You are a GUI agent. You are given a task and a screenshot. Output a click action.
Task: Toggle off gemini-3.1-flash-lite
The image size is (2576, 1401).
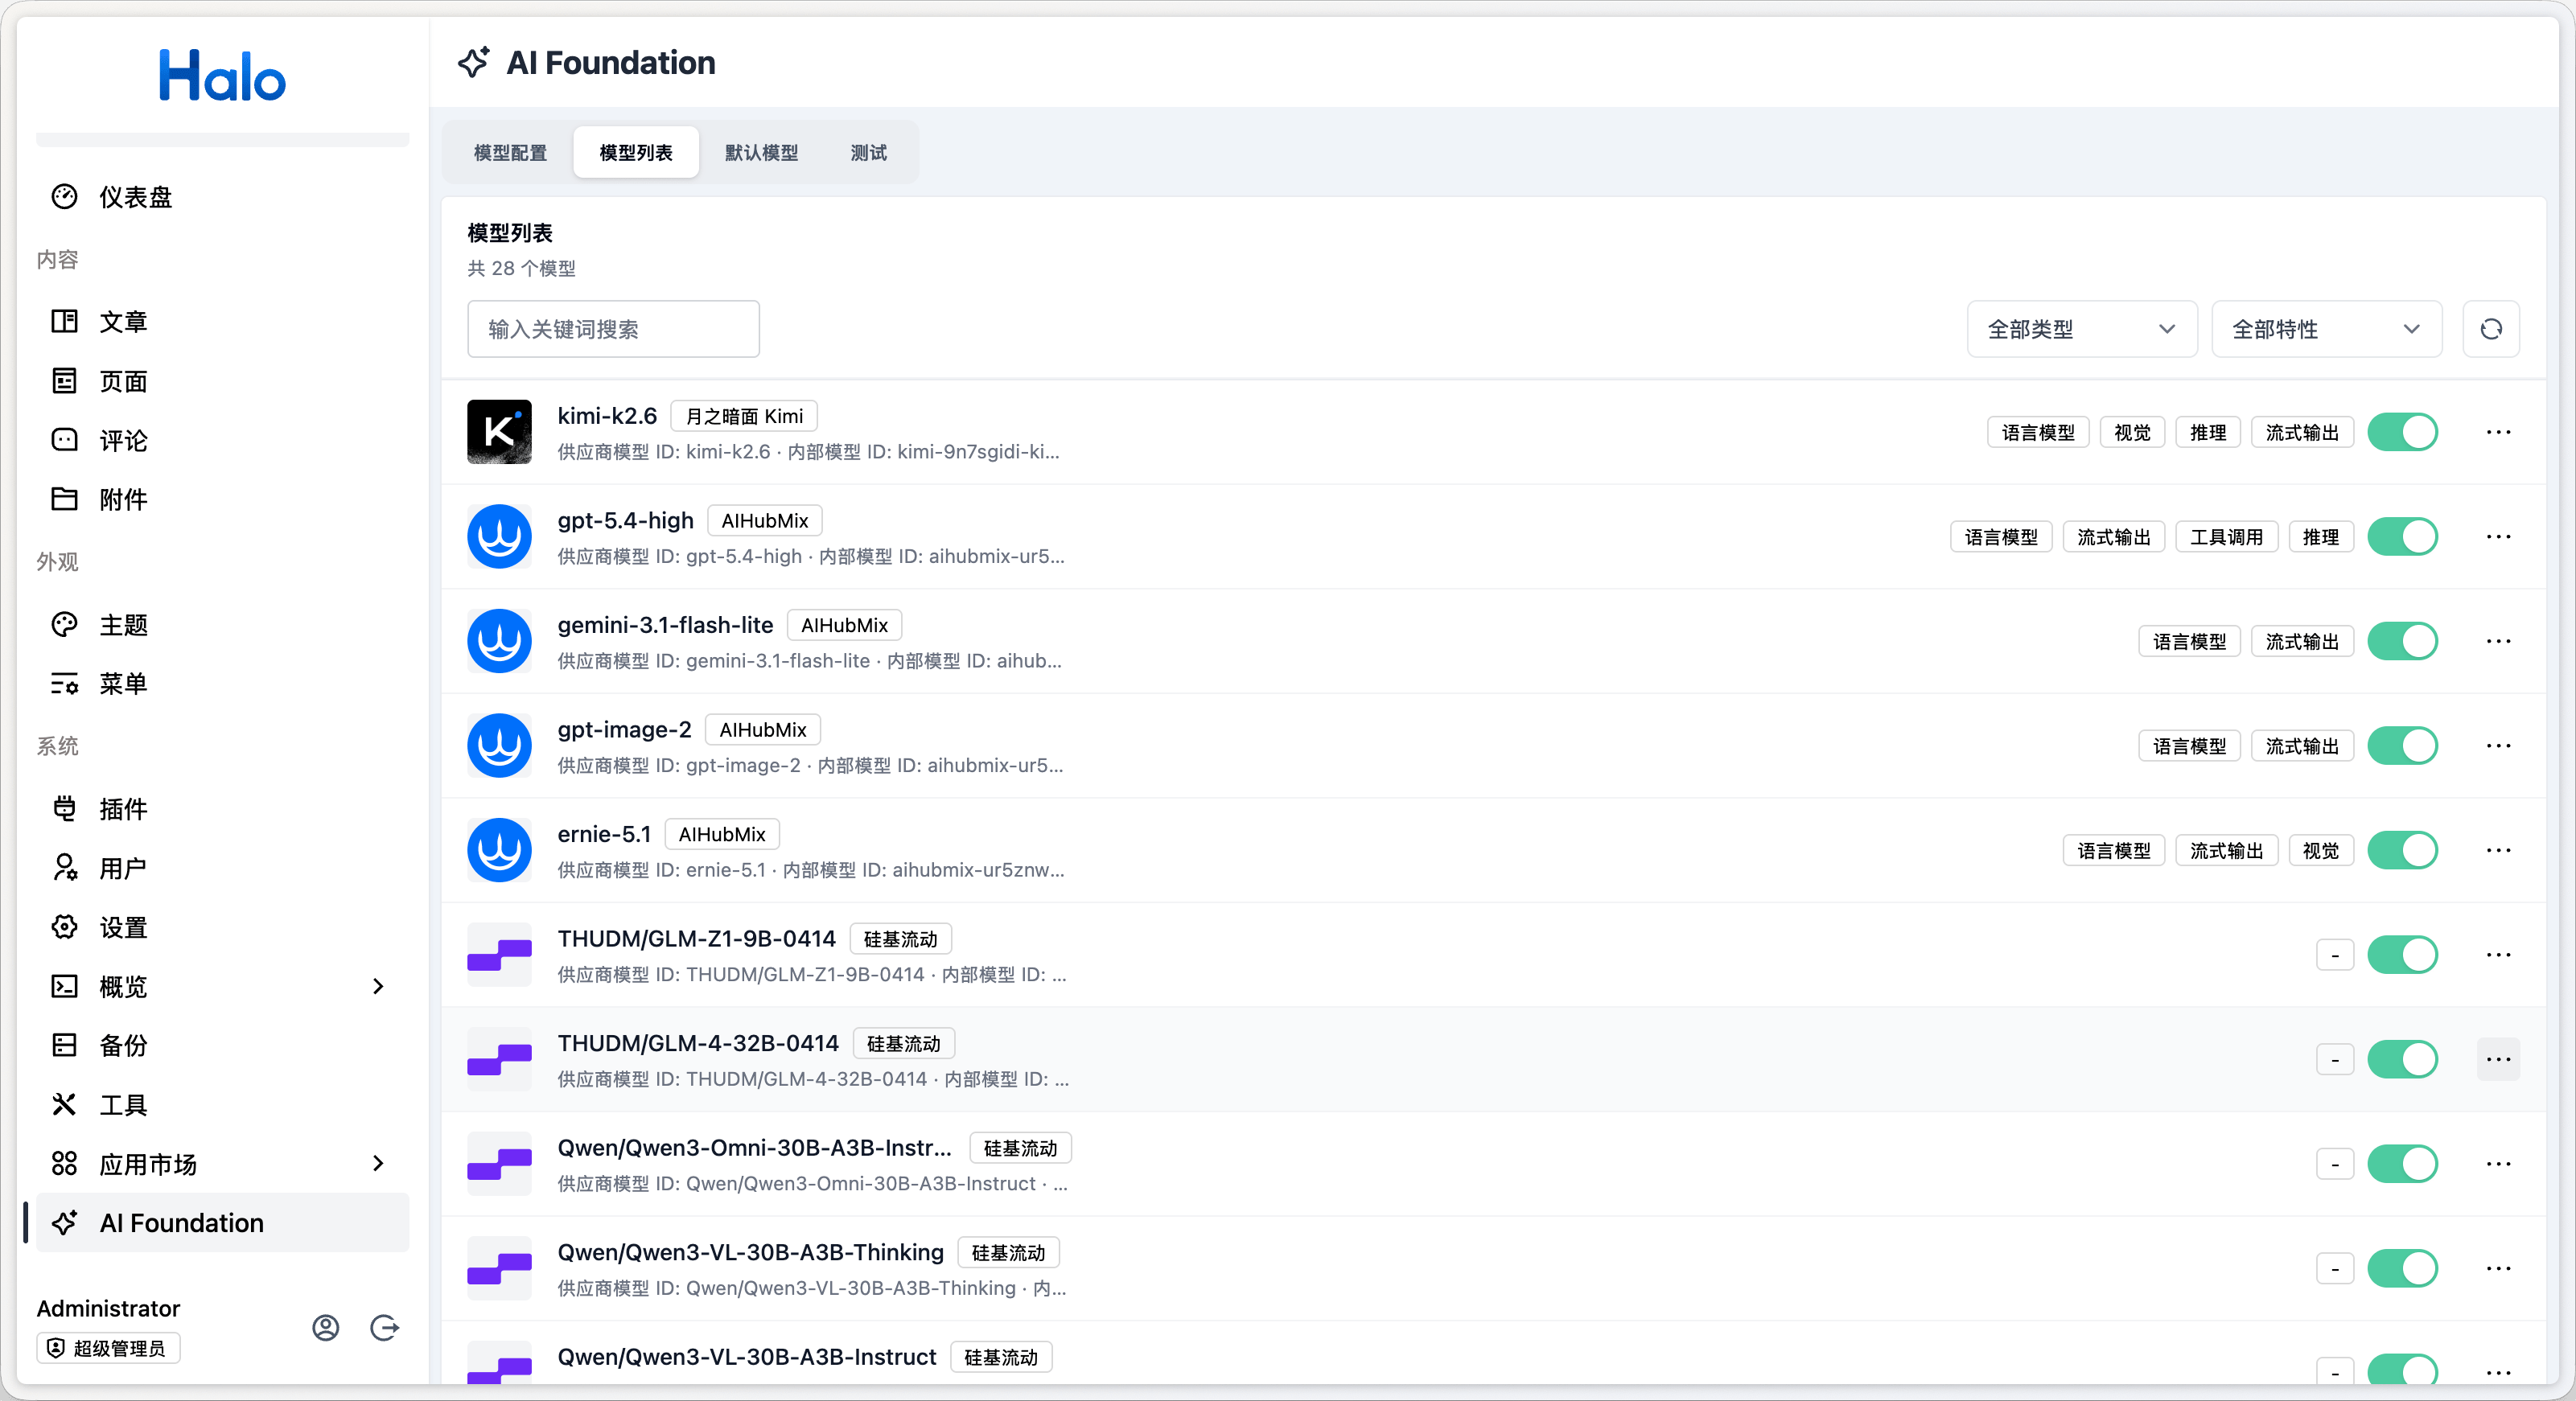[2402, 641]
